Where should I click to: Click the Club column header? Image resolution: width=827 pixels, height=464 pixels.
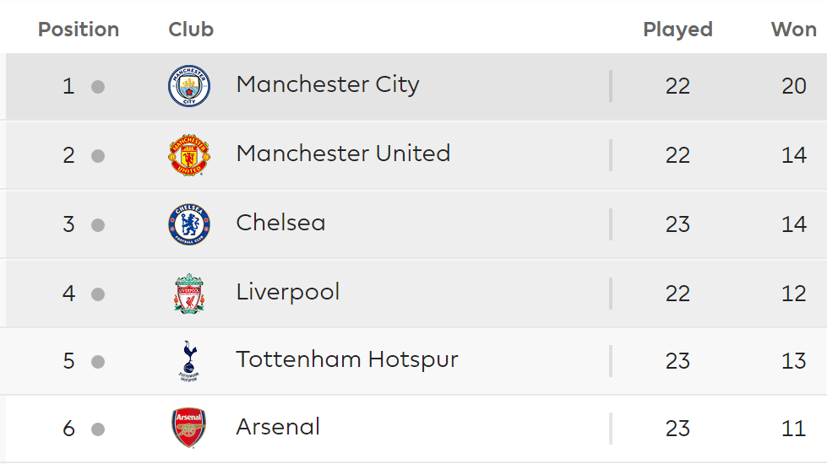point(191,30)
